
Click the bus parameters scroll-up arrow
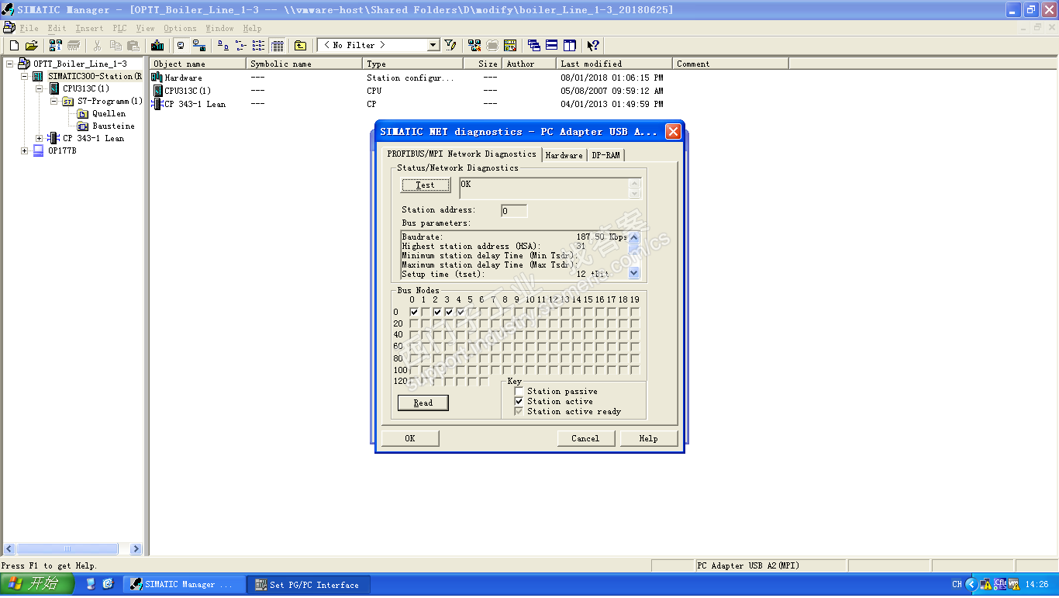tap(634, 237)
